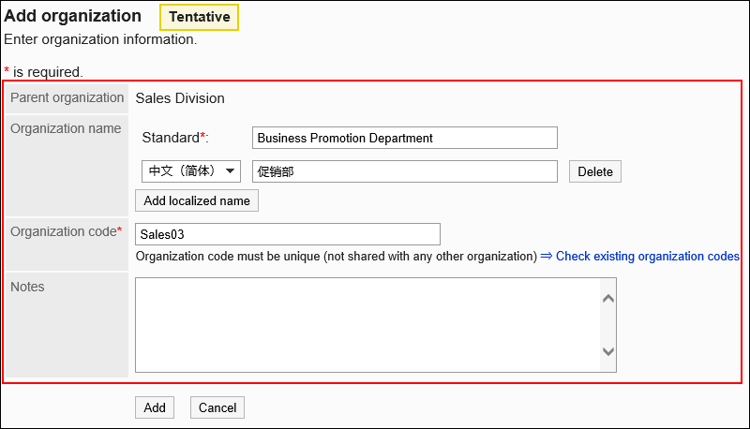Image resolution: width=750 pixels, height=429 pixels.
Task: Click the Organization code label
Action: point(66,231)
